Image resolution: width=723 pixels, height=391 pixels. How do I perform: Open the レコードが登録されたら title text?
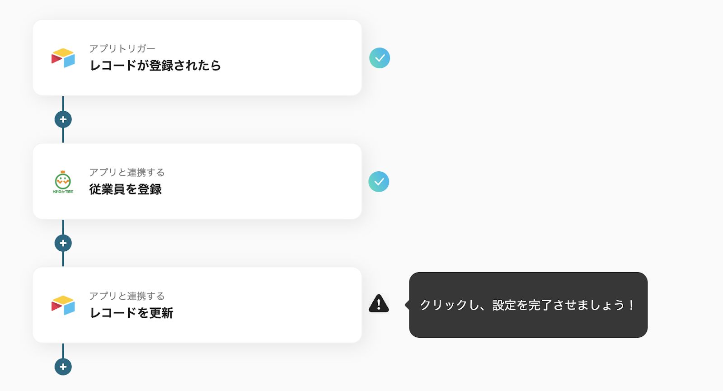(155, 66)
